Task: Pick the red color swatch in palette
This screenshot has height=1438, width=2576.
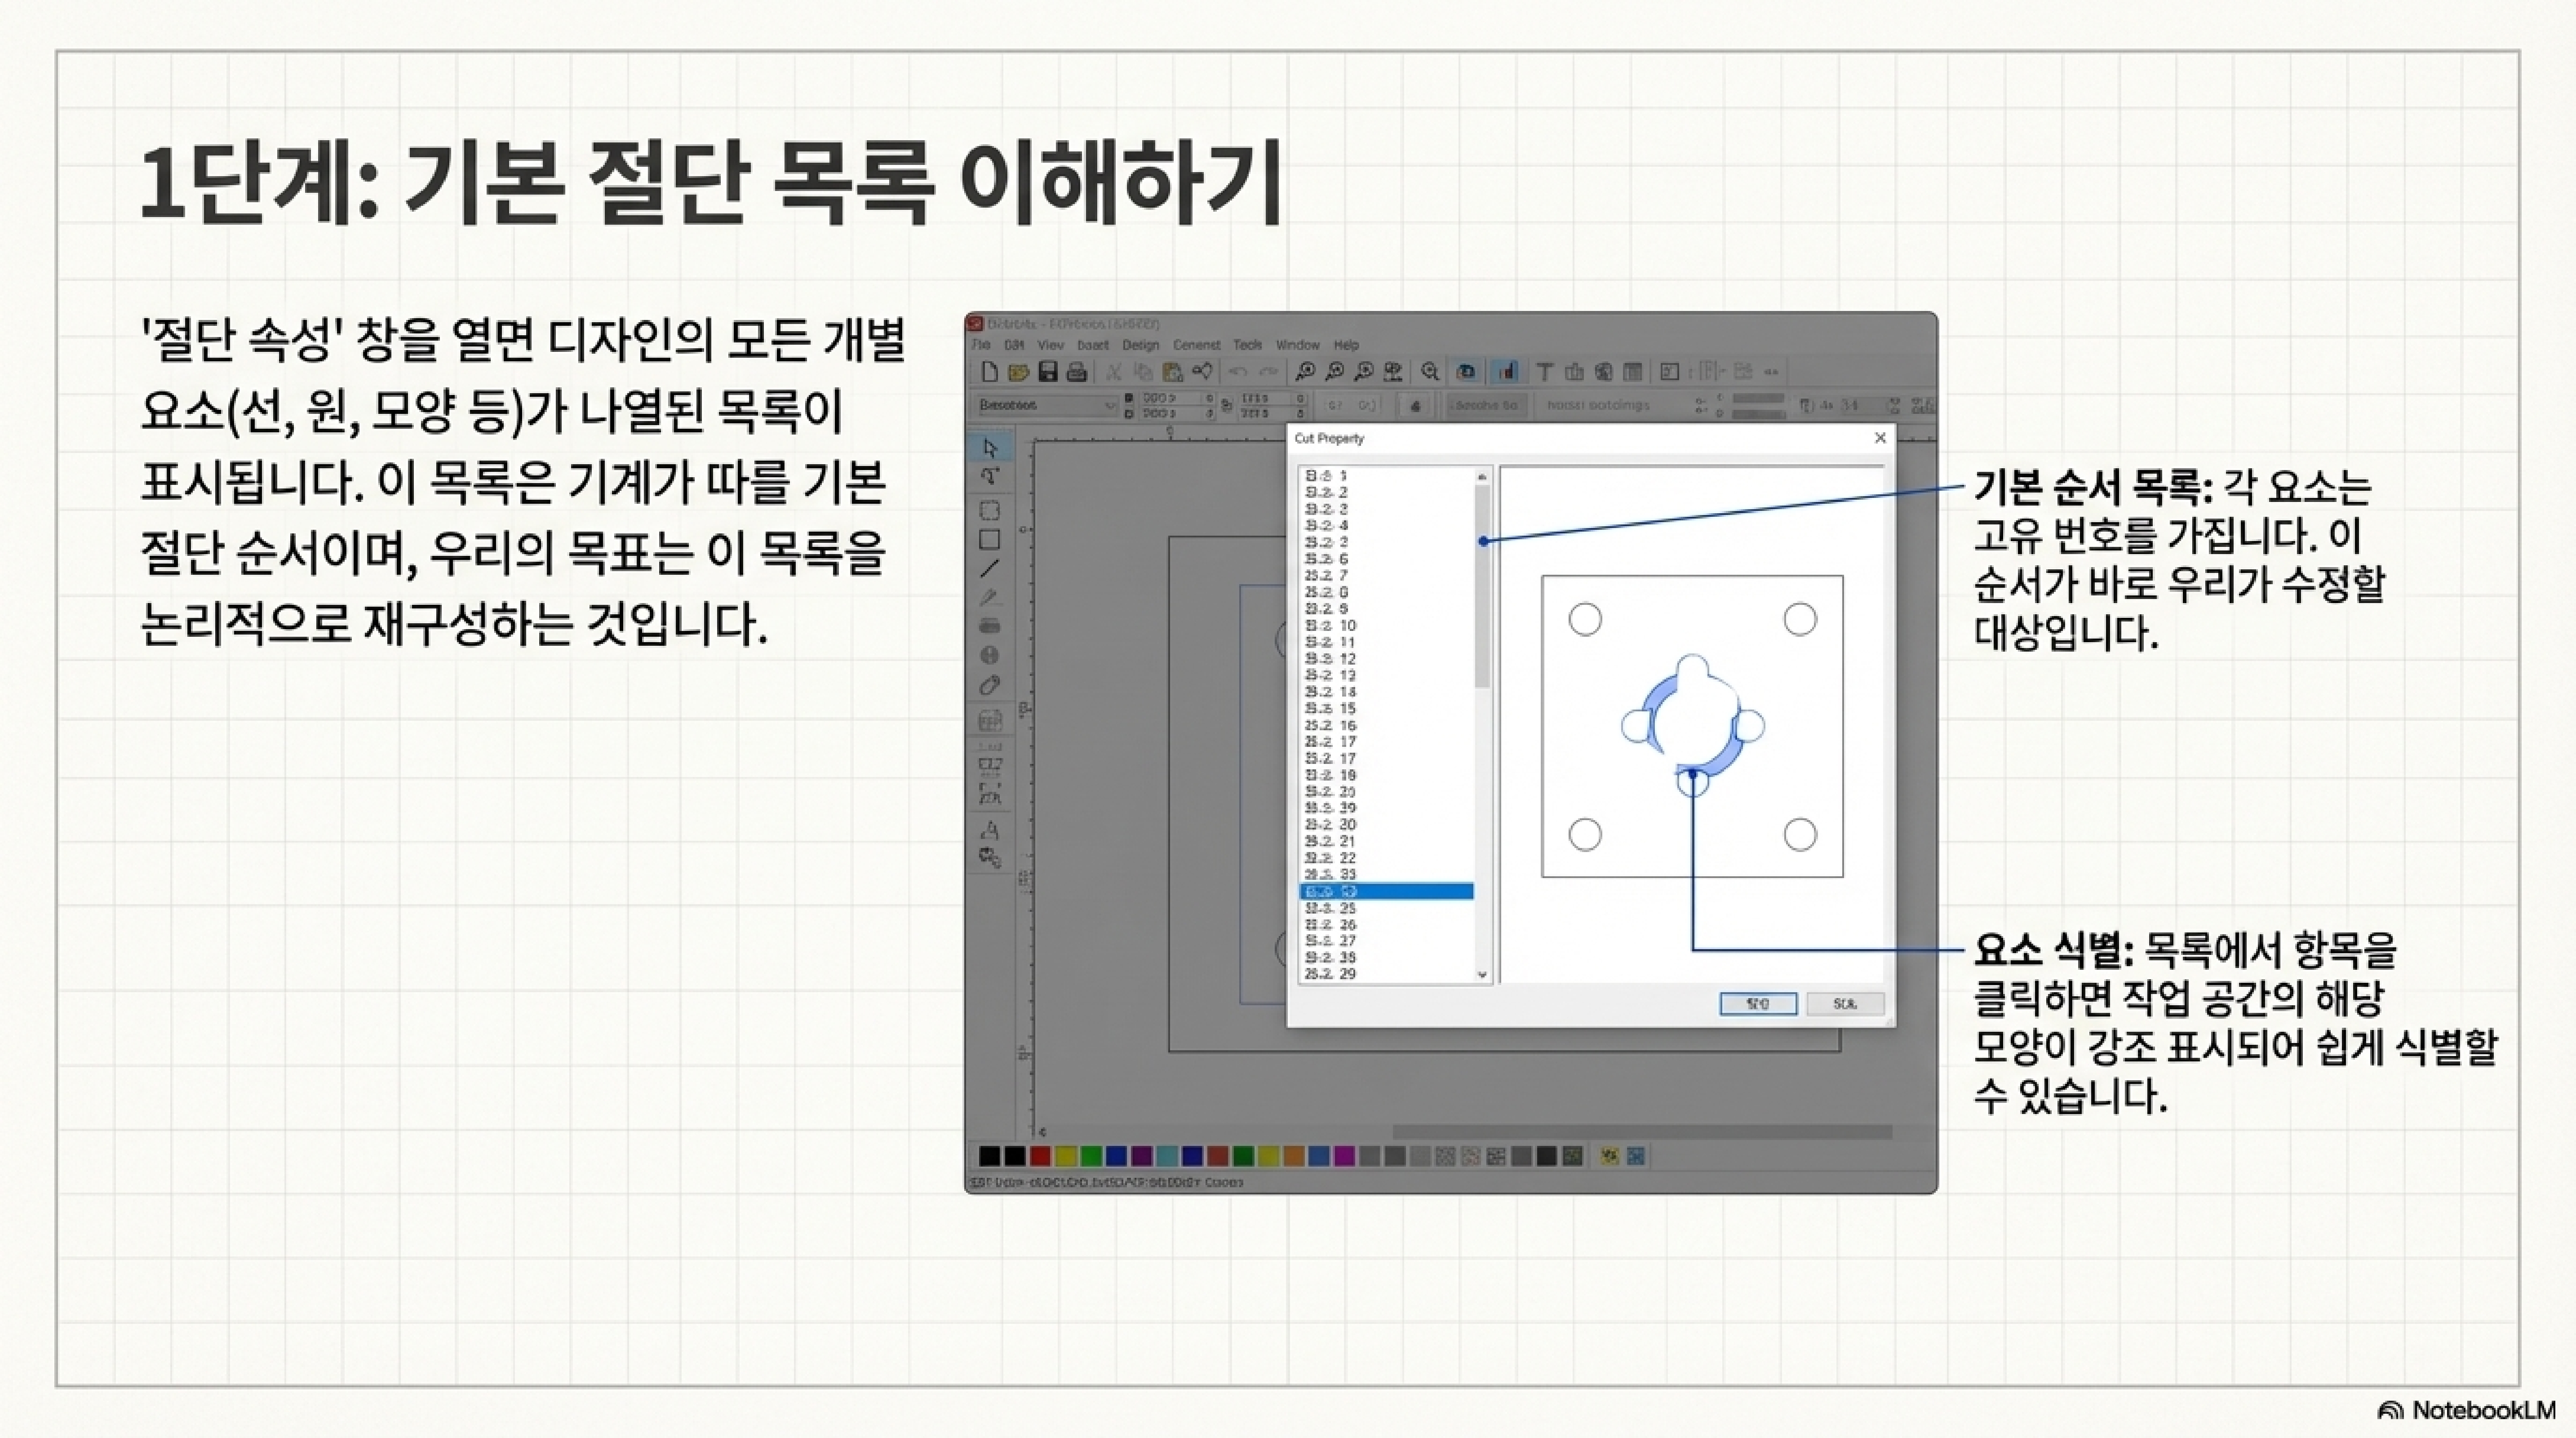Action: [1040, 1156]
